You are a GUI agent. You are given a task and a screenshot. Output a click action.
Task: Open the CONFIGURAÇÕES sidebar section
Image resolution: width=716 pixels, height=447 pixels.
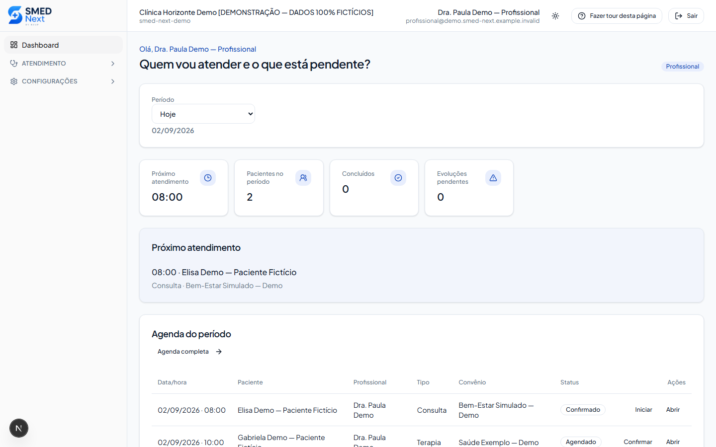click(x=63, y=81)
